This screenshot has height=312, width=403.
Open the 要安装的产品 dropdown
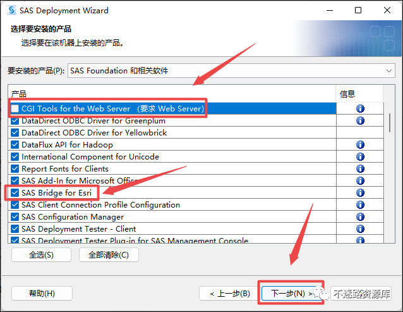coord(231,70)
